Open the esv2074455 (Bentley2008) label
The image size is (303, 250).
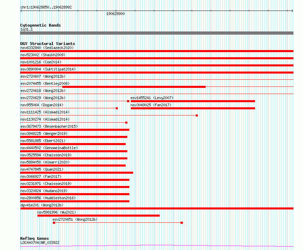45,83
